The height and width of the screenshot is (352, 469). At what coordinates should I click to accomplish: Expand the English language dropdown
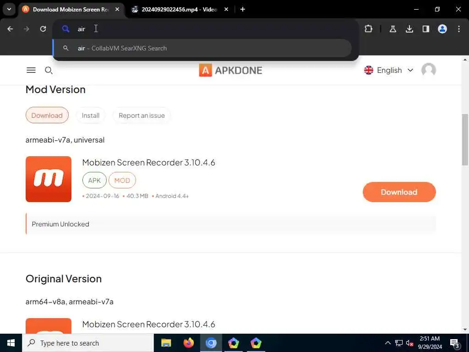[x=388, y=70]
